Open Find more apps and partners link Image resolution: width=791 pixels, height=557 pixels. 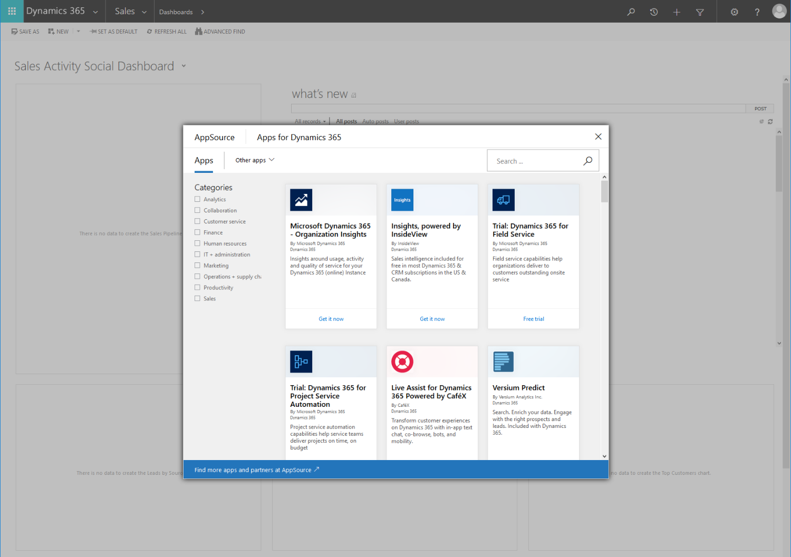pyautogui.click(x=257, y=470)
